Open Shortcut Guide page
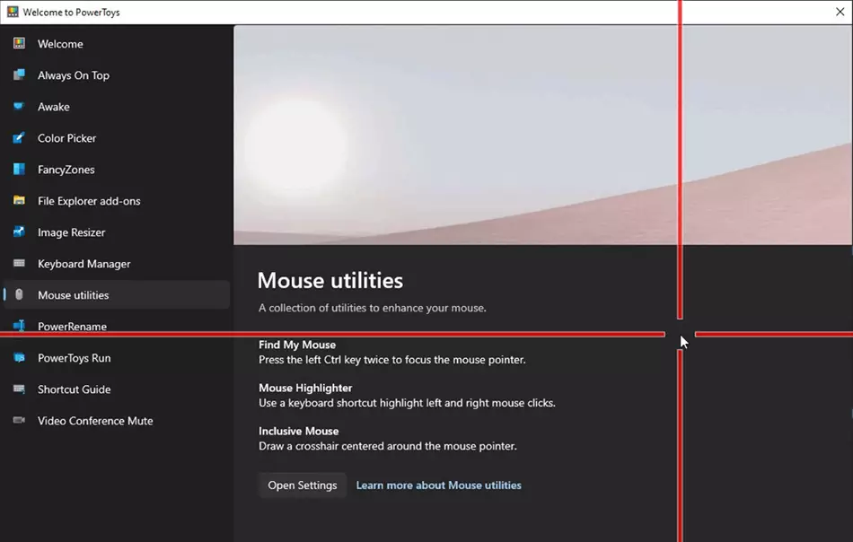Screen dimensions: 853x542 [x=117, y=389]
